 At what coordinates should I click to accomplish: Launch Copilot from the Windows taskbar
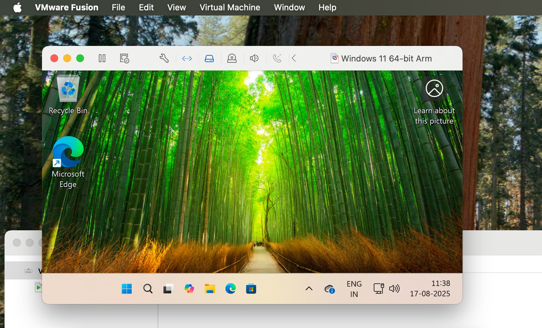(x=189, y=289)
